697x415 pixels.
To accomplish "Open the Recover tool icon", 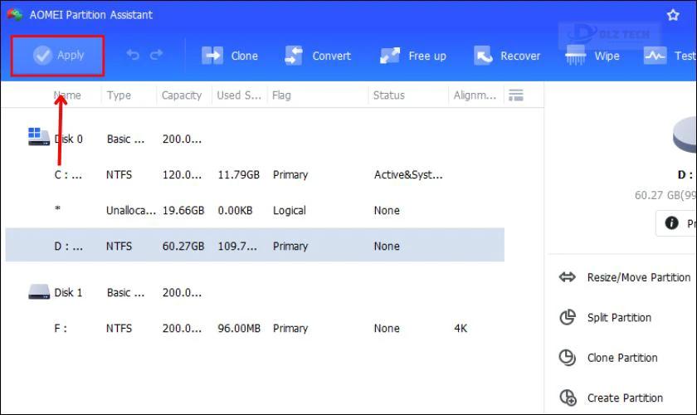I will pos(483,56).
